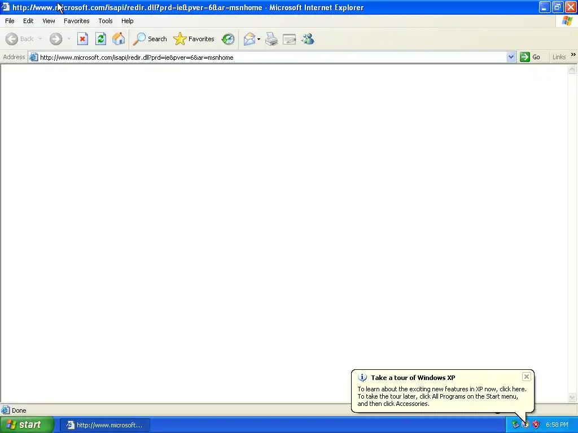Click inside the Address field
The width and height of the screenshot is (578, 433).
[x=272, y=57]
